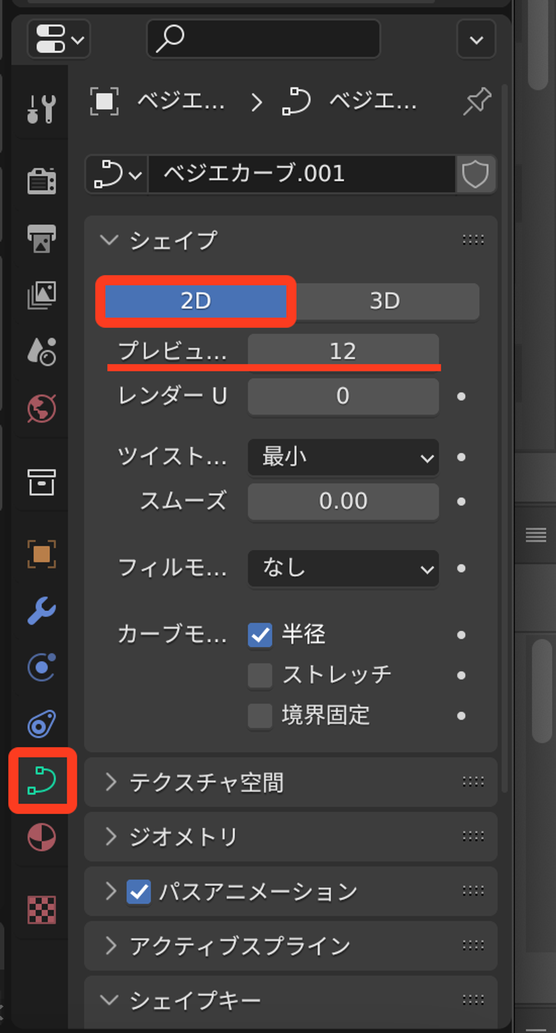Click the テクスチャ空間 panel drag grip
The width and height of the screenshot is (556, 1033).
point(473,782)
